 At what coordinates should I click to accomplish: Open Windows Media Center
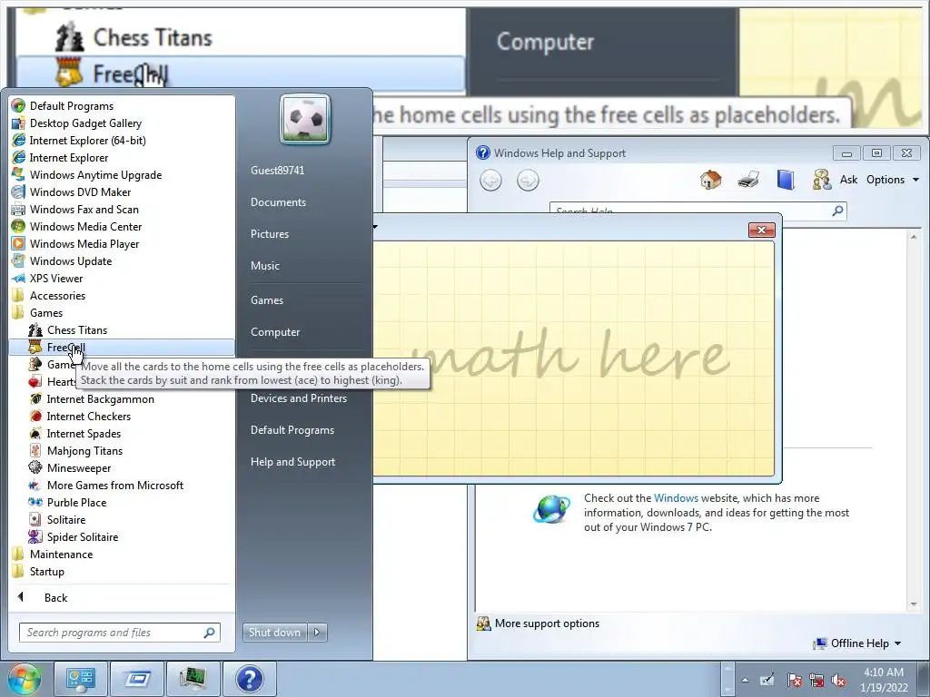click(85, 226)
